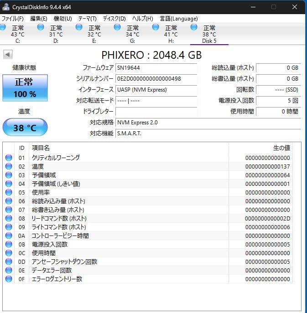The width and height of the screenshot is (307, 313).
Task: Click status orb for 総書き込み量 (ホスト) row
Action: point(9,210)
